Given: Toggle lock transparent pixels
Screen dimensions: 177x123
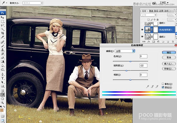Looking at the screenshot, I should click(148, 19).
